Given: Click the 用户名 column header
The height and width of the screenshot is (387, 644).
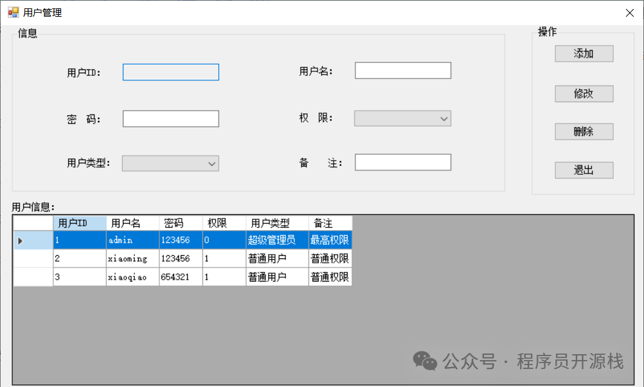Looking at the screenshot, I should [132, 223].
